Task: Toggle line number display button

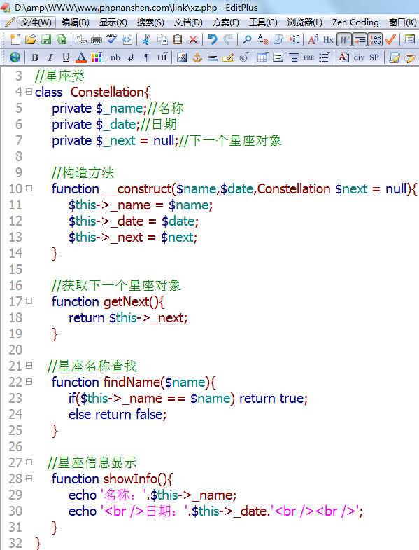Action: (x=376, y=40)
